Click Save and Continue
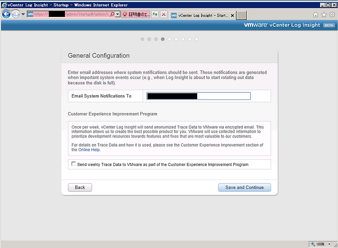Viewport: 338px width, 248px height. point(245,188)
